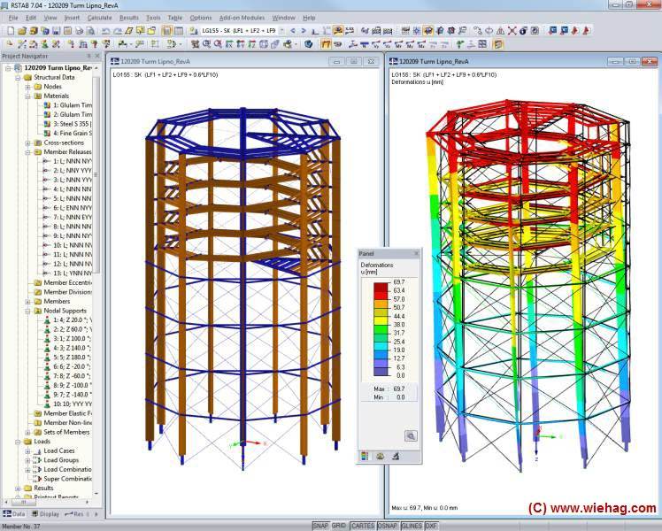The width and height of the screenshot is (662, 531).
Task: Expand the Members tree folder
Action: [27, 302]
